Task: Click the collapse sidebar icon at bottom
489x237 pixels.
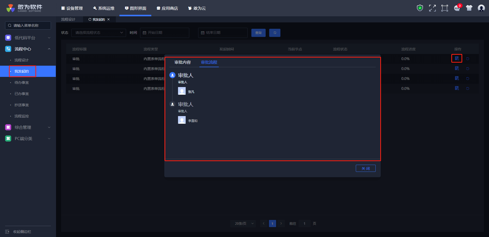Action: 7,232
